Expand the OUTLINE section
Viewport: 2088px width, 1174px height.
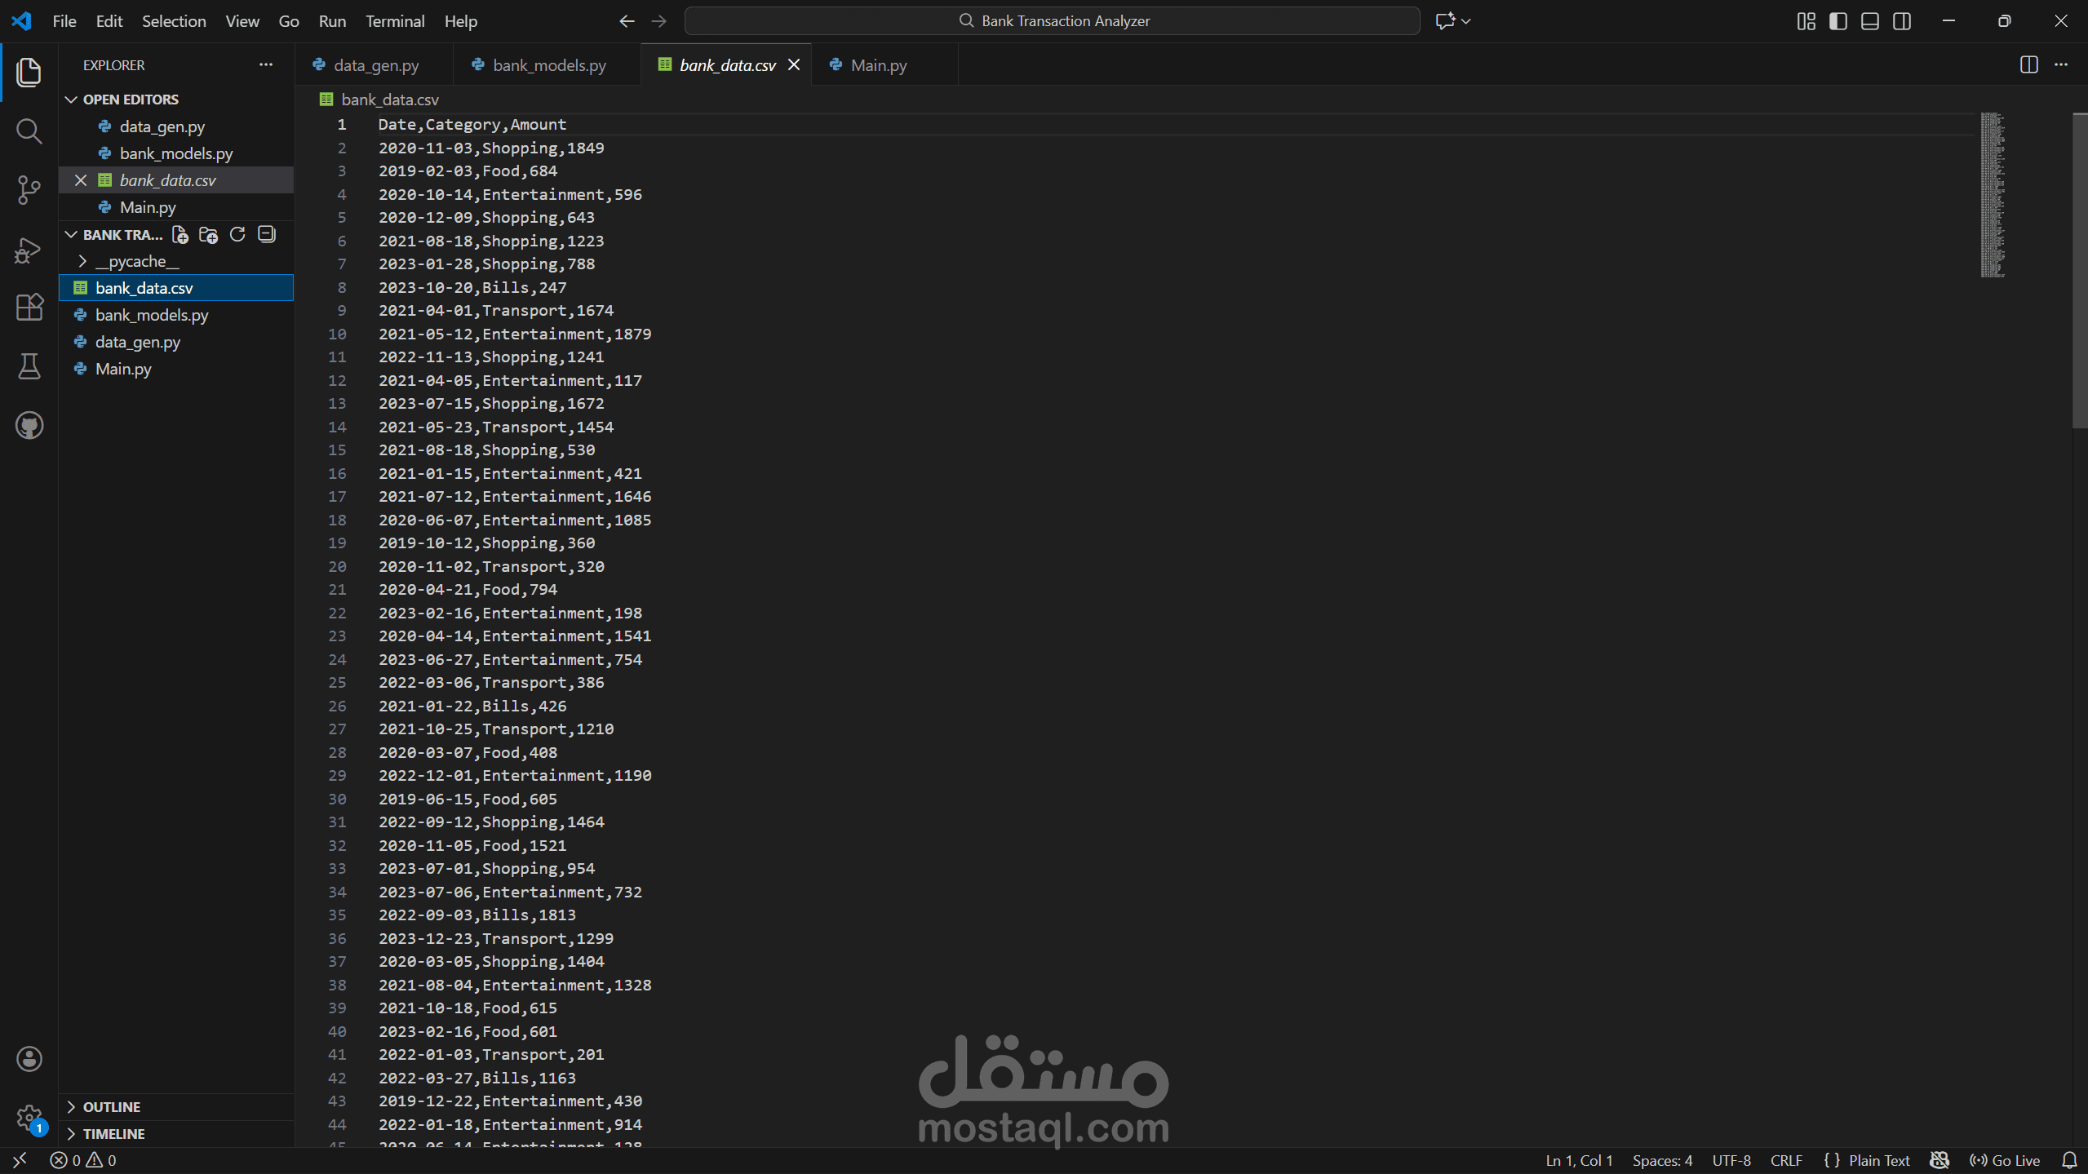(x=111, y=1107)
